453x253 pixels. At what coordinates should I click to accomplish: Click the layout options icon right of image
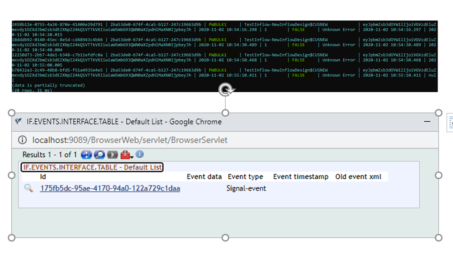(450, 121)
